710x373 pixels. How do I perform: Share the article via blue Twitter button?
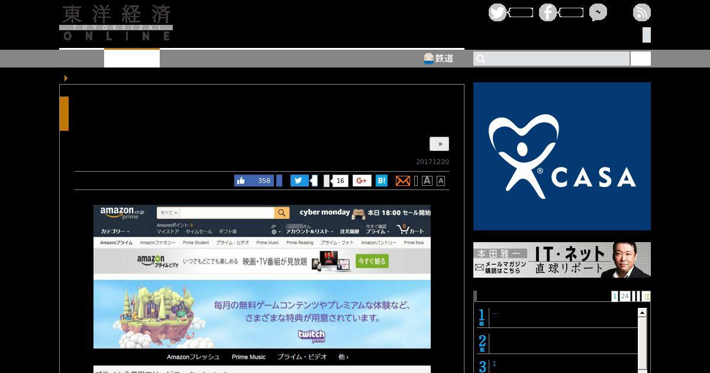[x=299, y=181]
